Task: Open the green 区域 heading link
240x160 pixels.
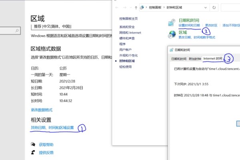Action: tap(183, 32)
